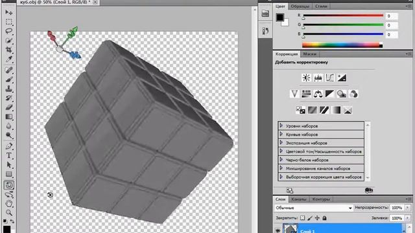Toggle visibility of Слой 1 layer
Screen dimensions: 415x233
click(278, 230)
